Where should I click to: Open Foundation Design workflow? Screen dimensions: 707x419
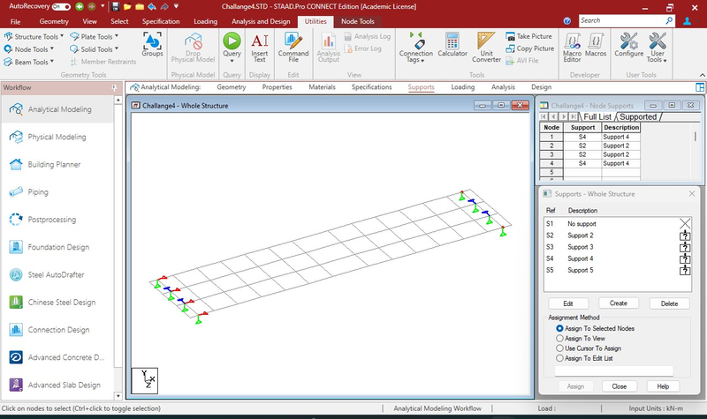point(59,247)
